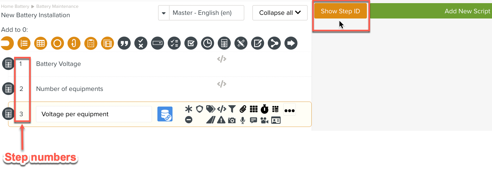The width and height of the screenshot is (492, 173).
Task: Click the Add New Script button
Action: coord(467,11)
